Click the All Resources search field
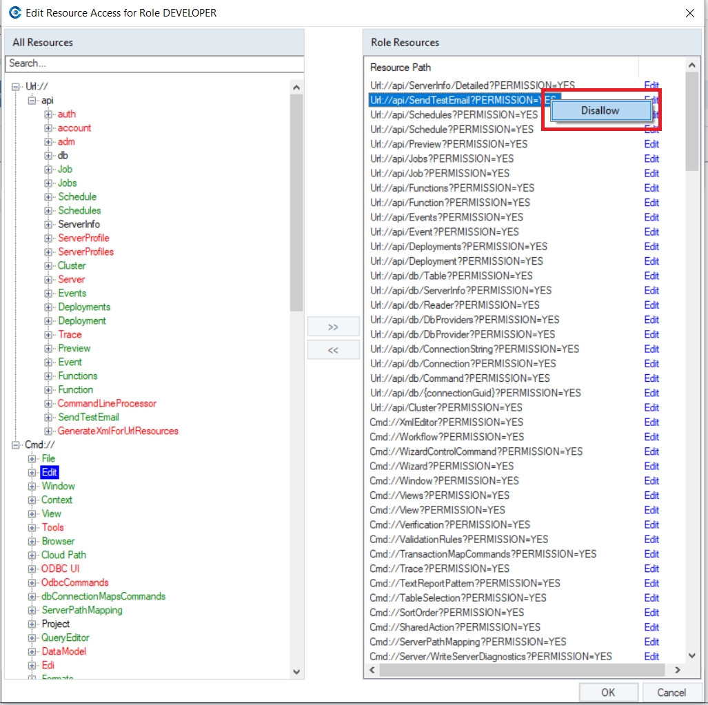The height and width of the screenshot is (705, 708). 154,63
